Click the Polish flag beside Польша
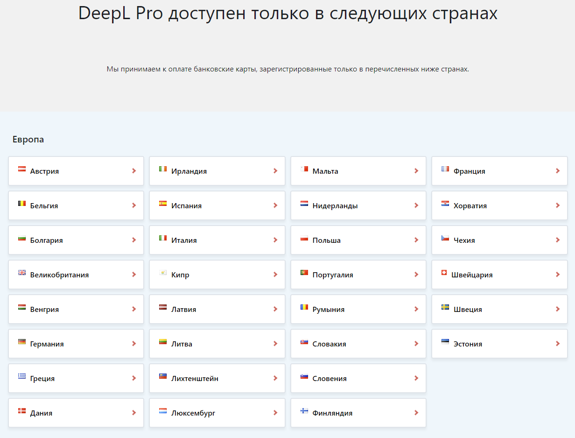This screenshot has height=438, width=575. pyautogui.click(x=304, y=238)
